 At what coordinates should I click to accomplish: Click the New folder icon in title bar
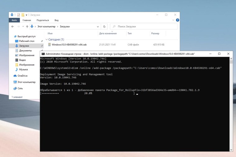[23, 15]
